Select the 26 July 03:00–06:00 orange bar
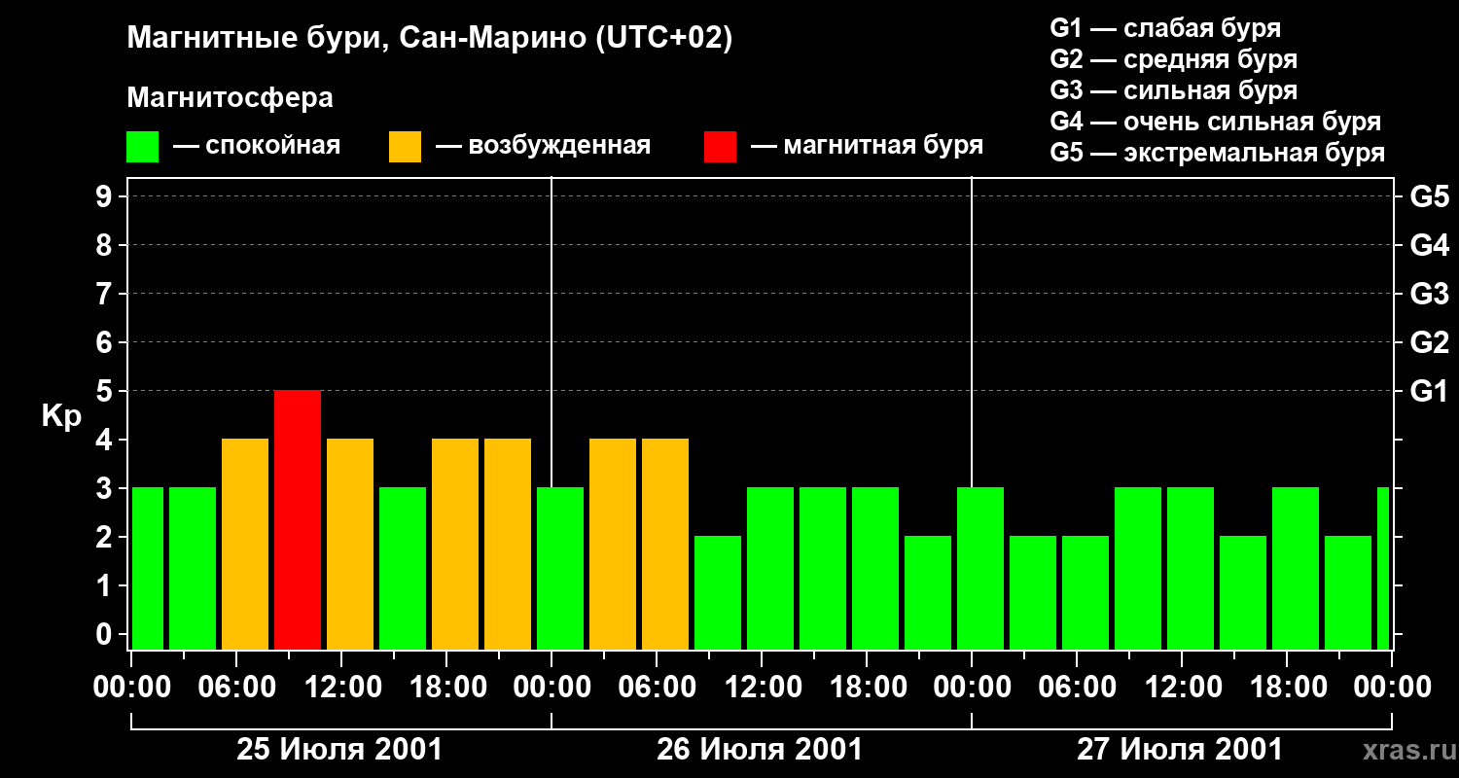This screenshot has height=778, width=1459. pos(613,544)
